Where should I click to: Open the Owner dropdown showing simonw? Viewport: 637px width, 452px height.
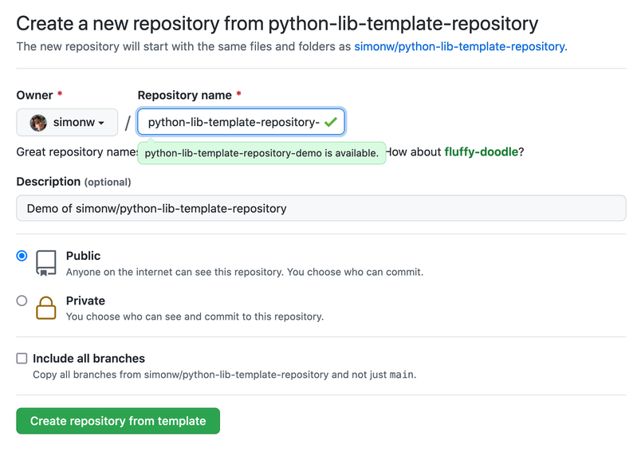point(67,123)
